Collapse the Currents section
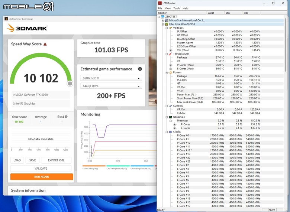Image resolution: width=290 pixels, height=212 pixels. (167, 106)
